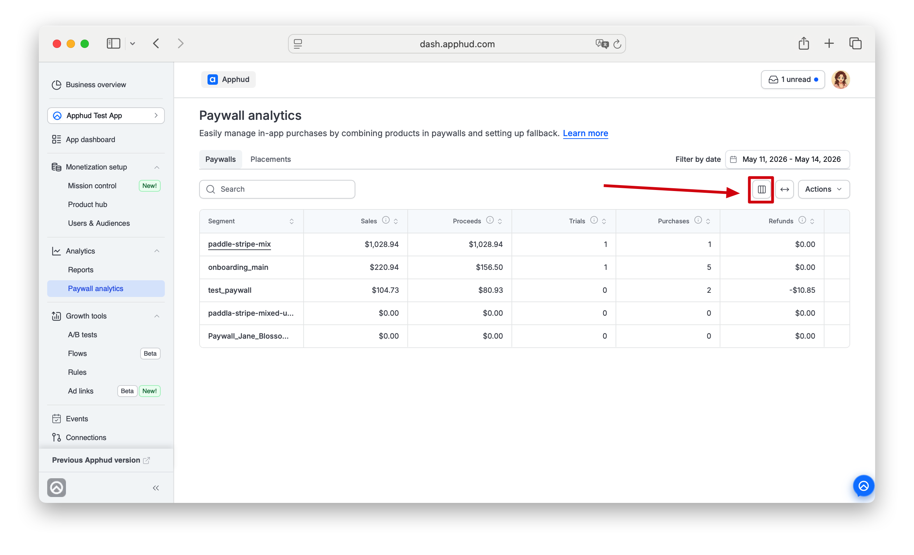The image size is (914, 555).
Task: Click the website settings icon in address bar
Action: point(298,44)
